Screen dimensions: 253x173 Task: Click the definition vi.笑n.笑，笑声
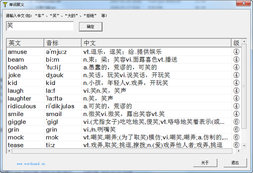tap(105, 91)
